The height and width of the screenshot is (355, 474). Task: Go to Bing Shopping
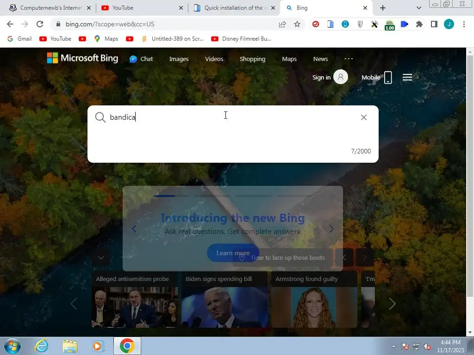tap(252, 59)
